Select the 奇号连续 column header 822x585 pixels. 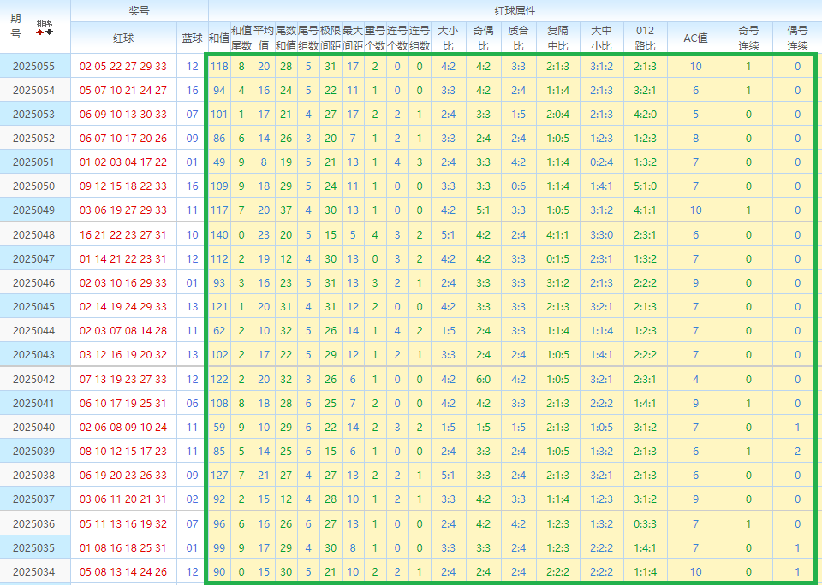pos(748,38)
